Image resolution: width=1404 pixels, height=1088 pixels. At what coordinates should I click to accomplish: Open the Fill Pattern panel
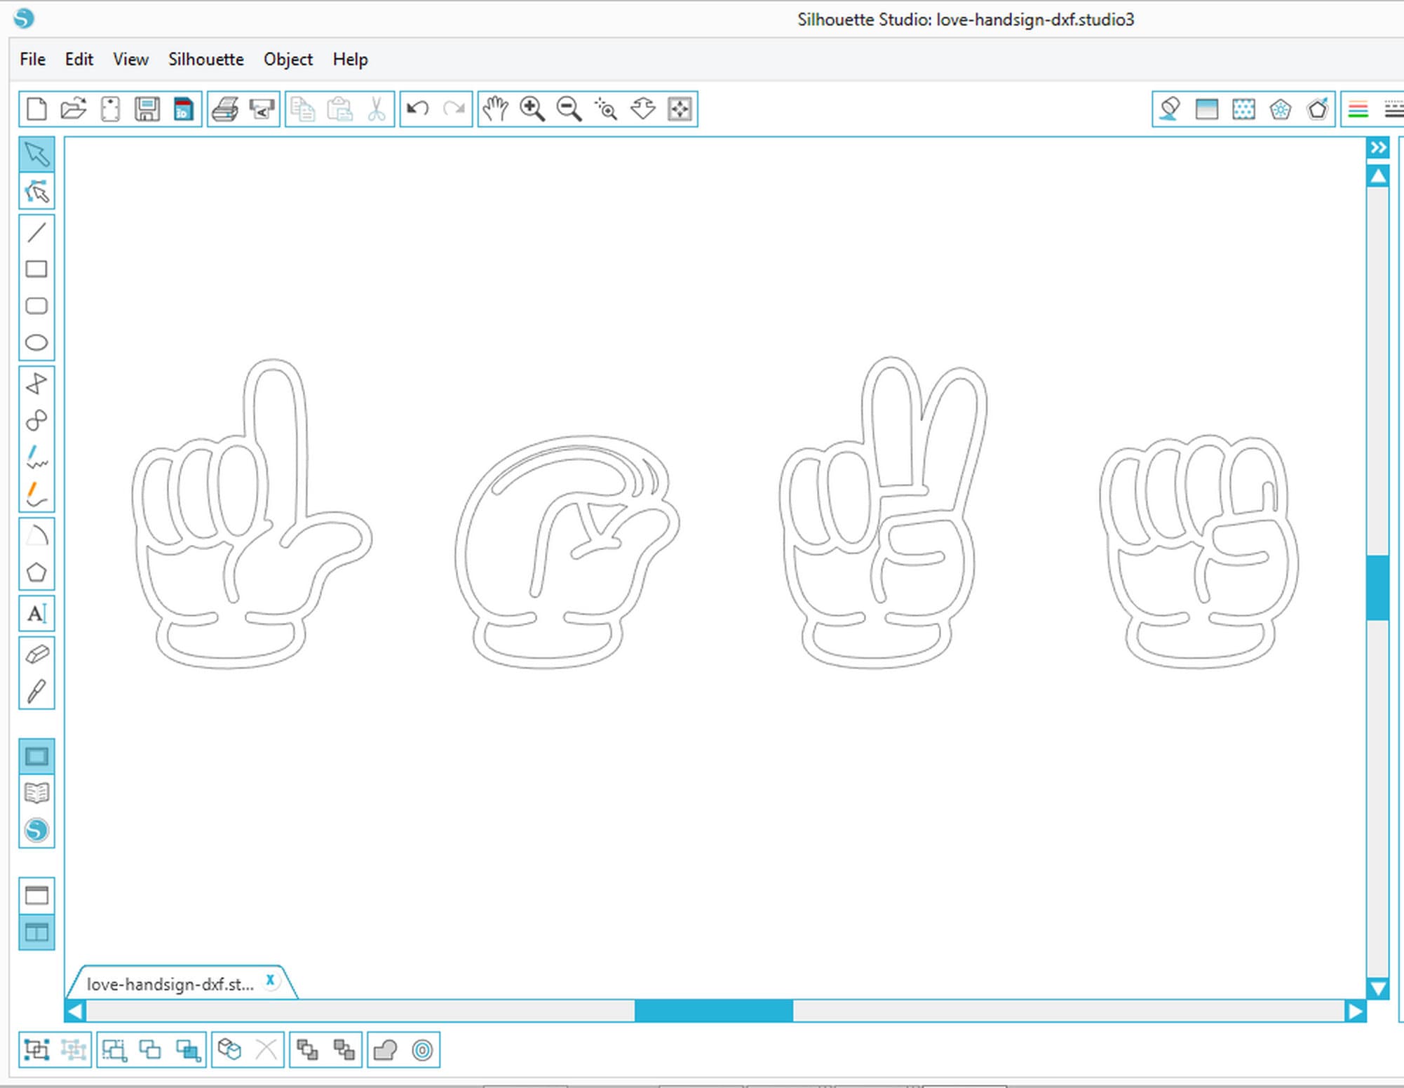[x=1245, y=109]
